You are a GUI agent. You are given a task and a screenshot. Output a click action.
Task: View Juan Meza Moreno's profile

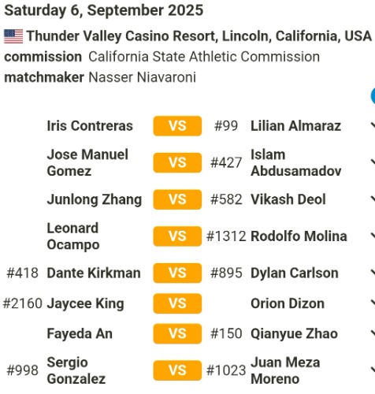[285, 370]
